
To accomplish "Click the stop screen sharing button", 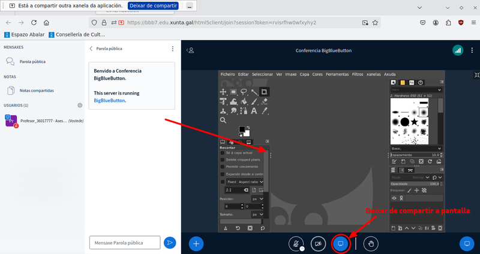I will [340, 243].
